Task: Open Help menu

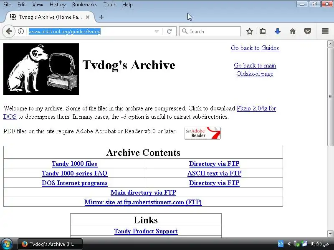Action: point(127,5)
